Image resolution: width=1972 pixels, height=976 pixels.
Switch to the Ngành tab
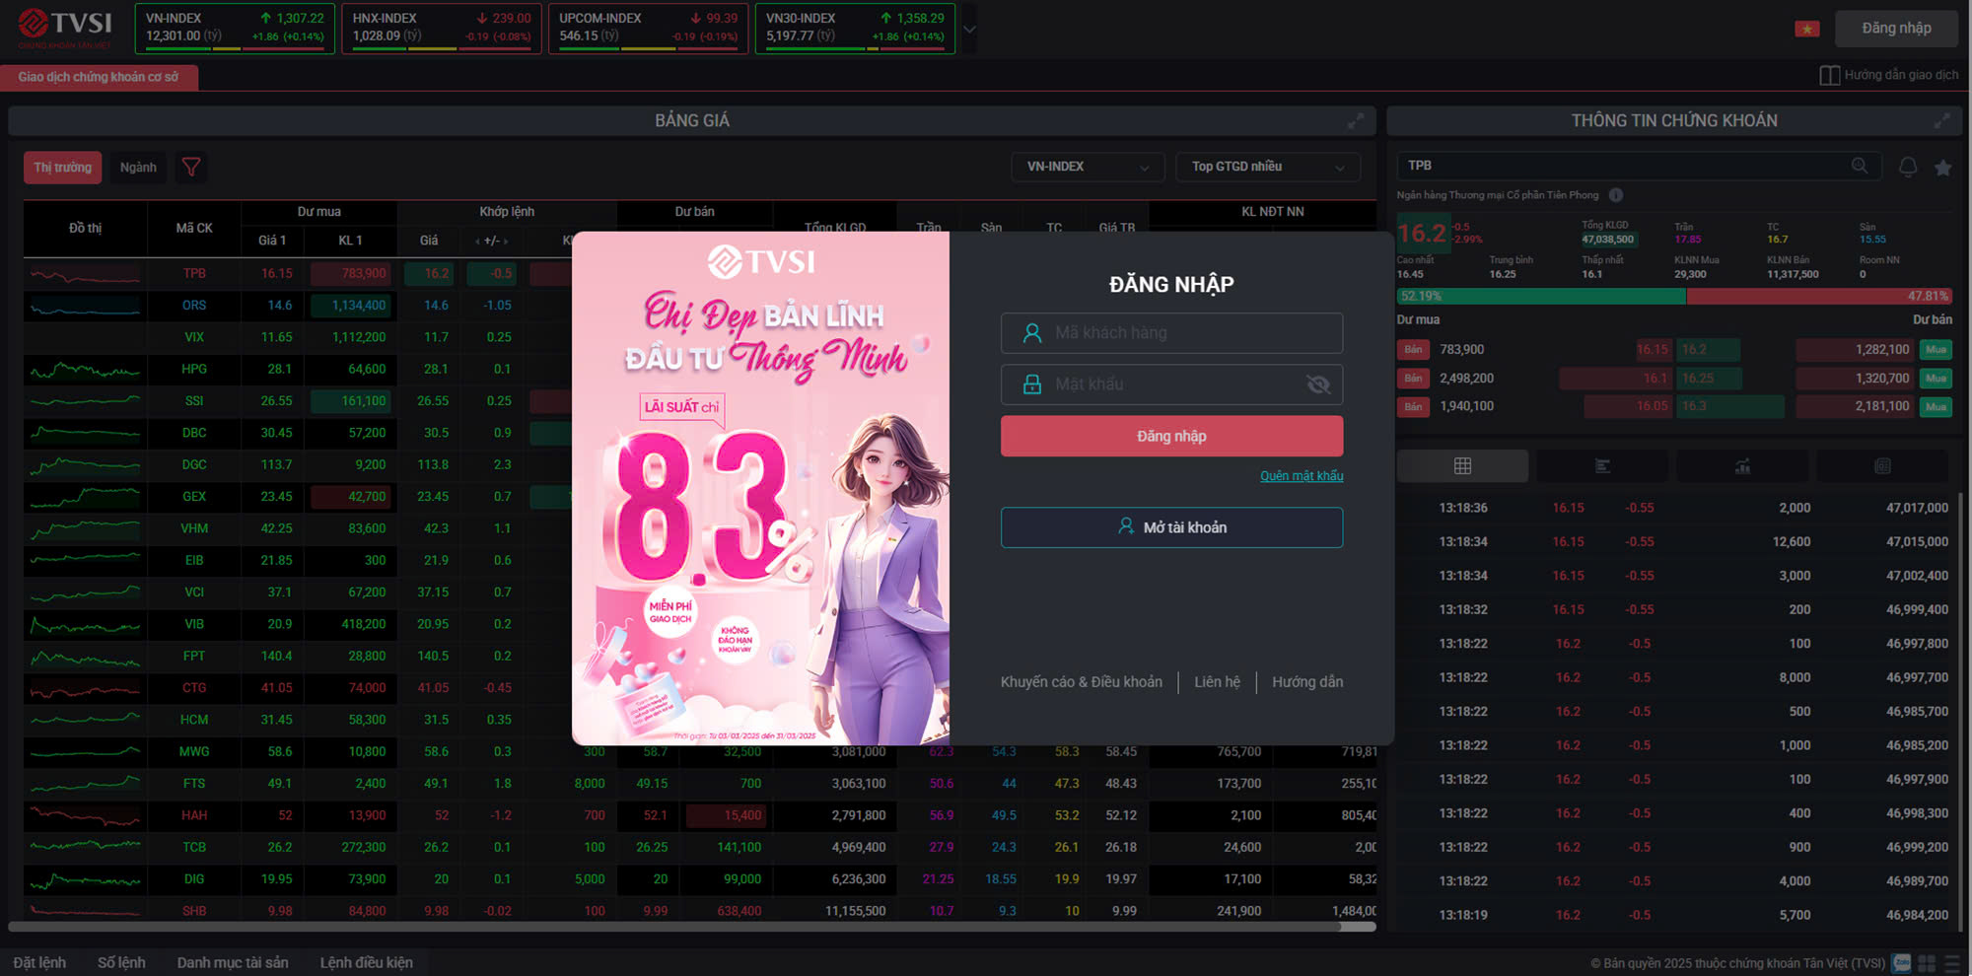pyautogui.click(x=138, y=168)
